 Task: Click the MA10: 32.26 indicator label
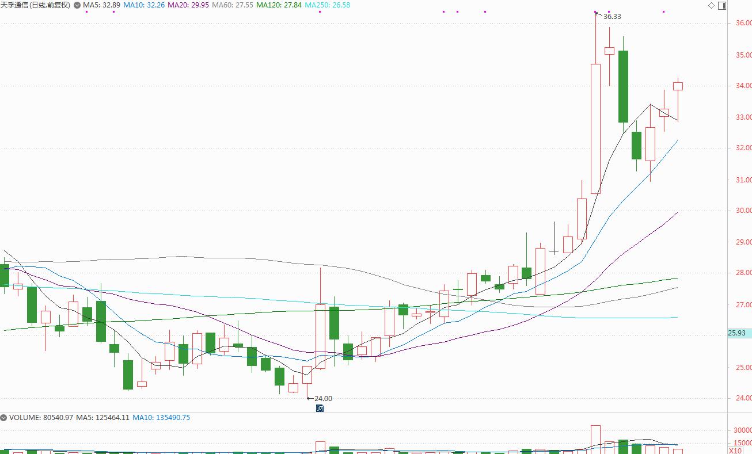coord(144,5)
